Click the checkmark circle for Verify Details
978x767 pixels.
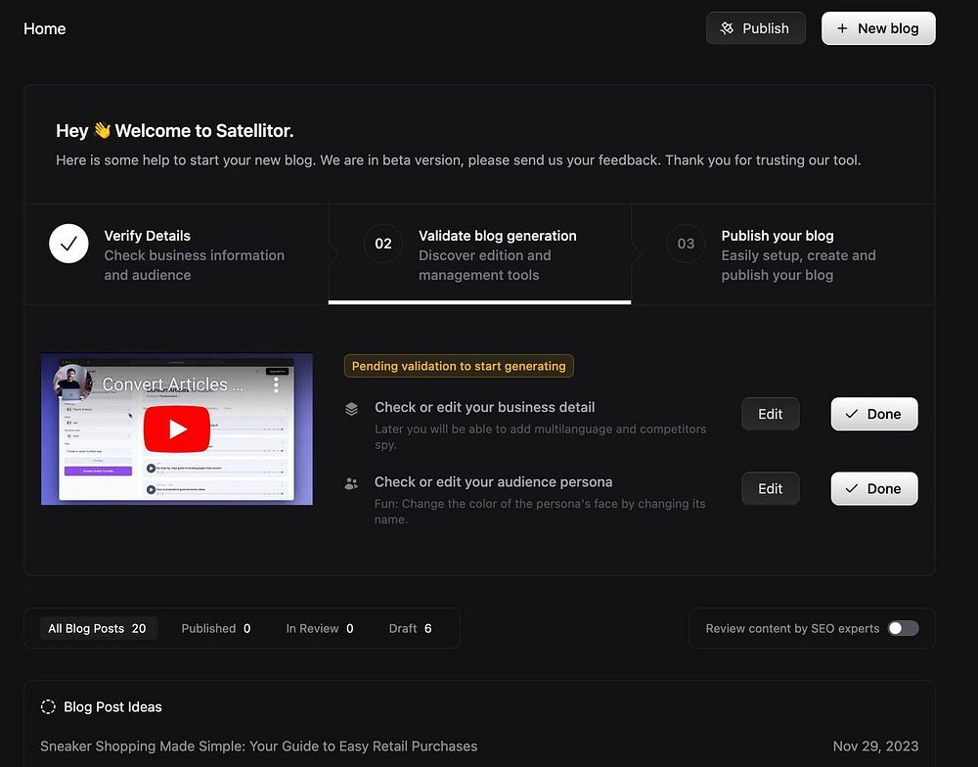click(x=68, y=244)
